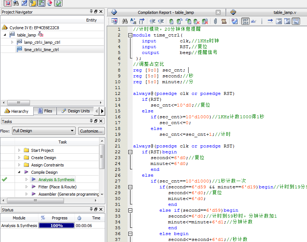This screenshot has height=242, width=307.
Task: Toggle line numbers 267/268 icon
Action: pos(245,21)
